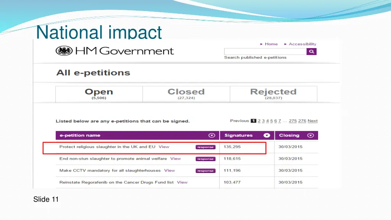Screen dimensions: 391x220
Task: Go to the Previous page link
Action: click(x=239, y=121)
